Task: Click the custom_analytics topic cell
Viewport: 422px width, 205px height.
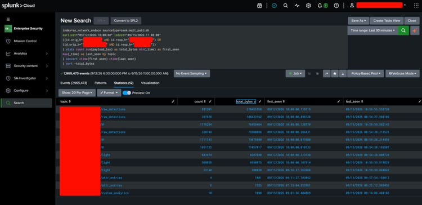Action: 115,193
